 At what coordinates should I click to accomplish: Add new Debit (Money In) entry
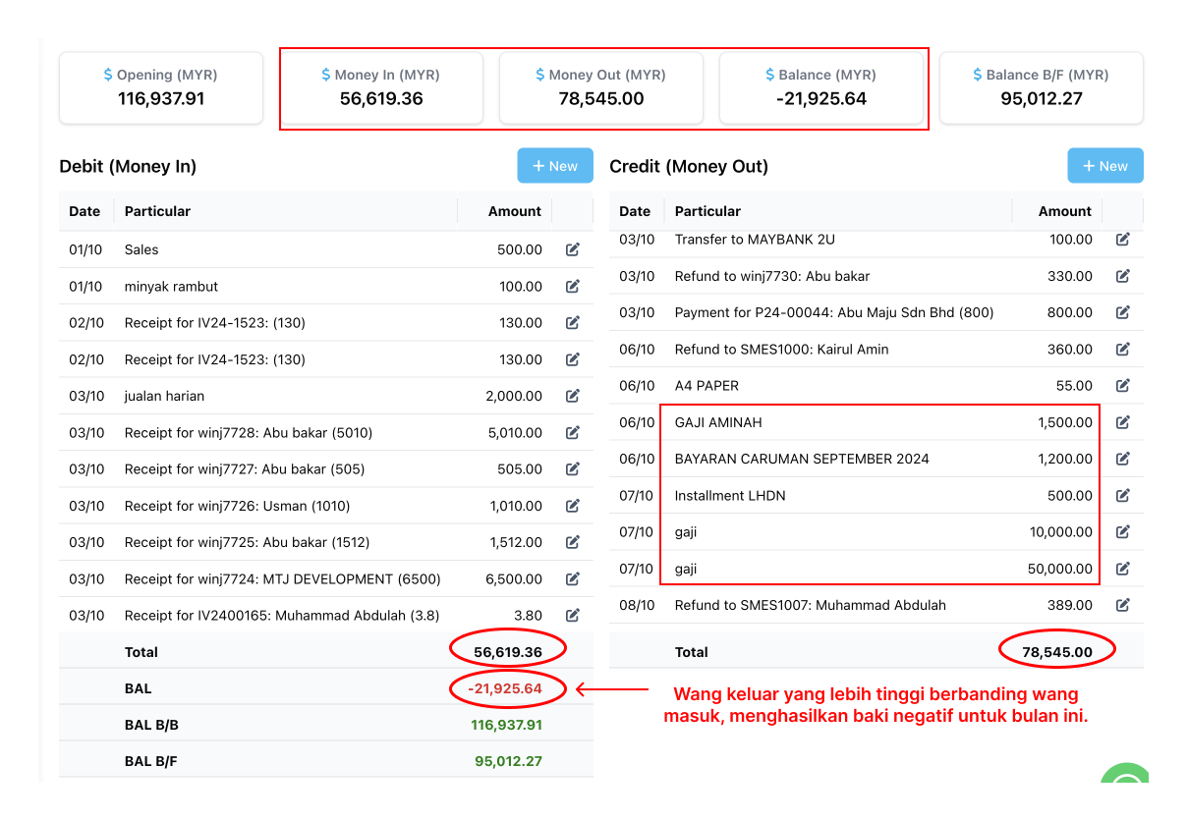555,166
